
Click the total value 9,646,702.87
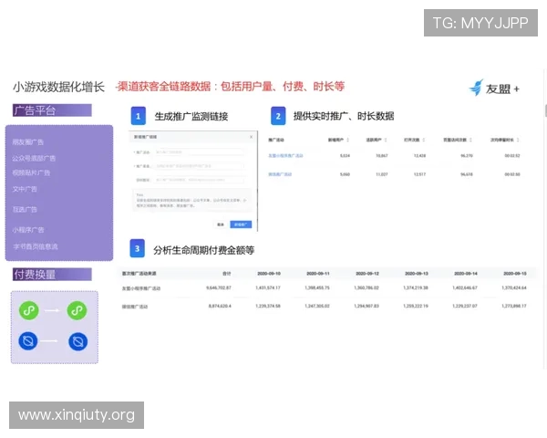pos(219,287)
